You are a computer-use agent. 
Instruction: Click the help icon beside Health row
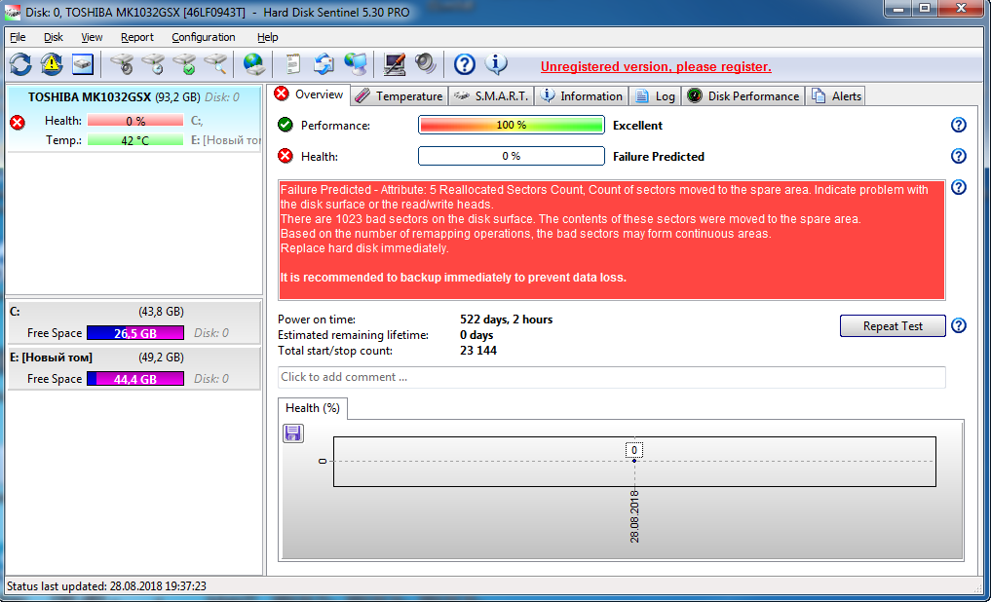tap(958, 156)
